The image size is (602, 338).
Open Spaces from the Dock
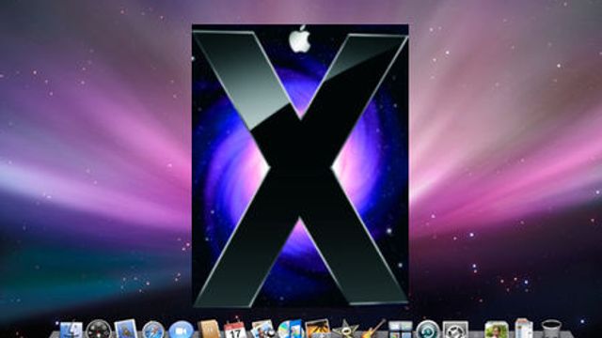[400, 330]
